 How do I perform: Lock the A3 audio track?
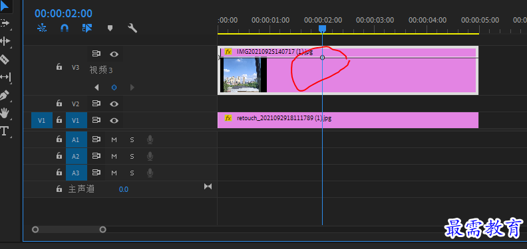[59, 173]
